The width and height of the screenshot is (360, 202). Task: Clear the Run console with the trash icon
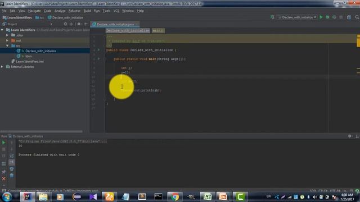(x=11, y=176)
